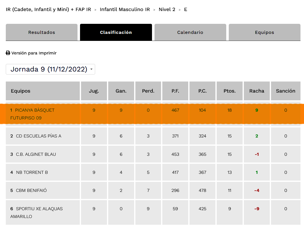Click the Sanción column header

point(286,91)
